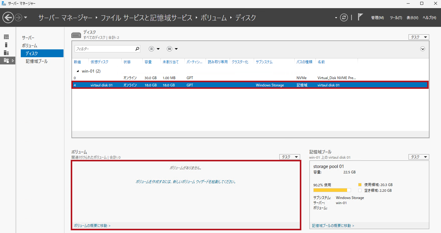Click the back navigation arrow button
Screen dimensions: 441x233
(x=8, y=17)
